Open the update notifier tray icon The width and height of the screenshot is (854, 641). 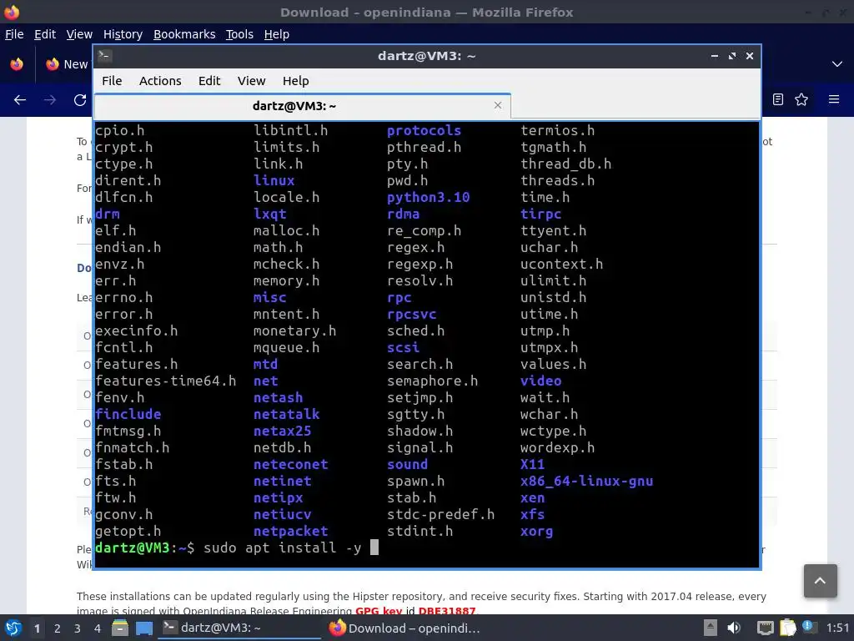[808, 627]
